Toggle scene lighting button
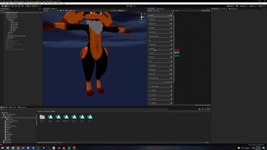 [60, 11]
